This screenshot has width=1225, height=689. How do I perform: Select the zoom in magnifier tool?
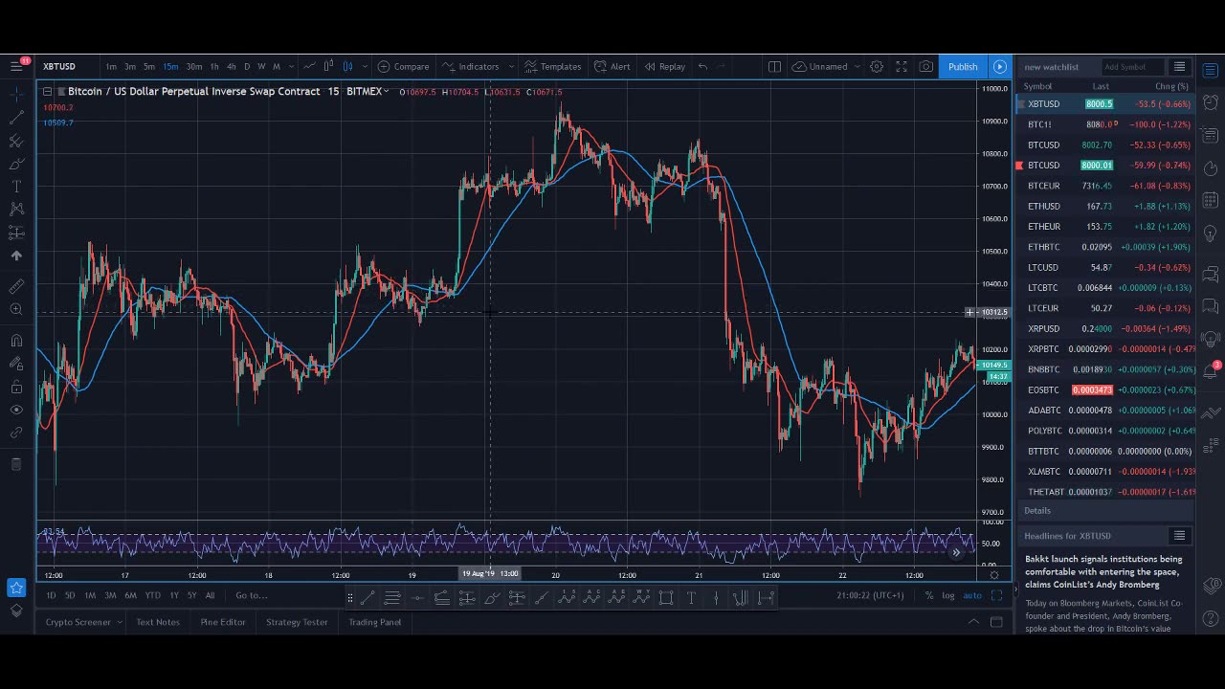pos(16,309)
